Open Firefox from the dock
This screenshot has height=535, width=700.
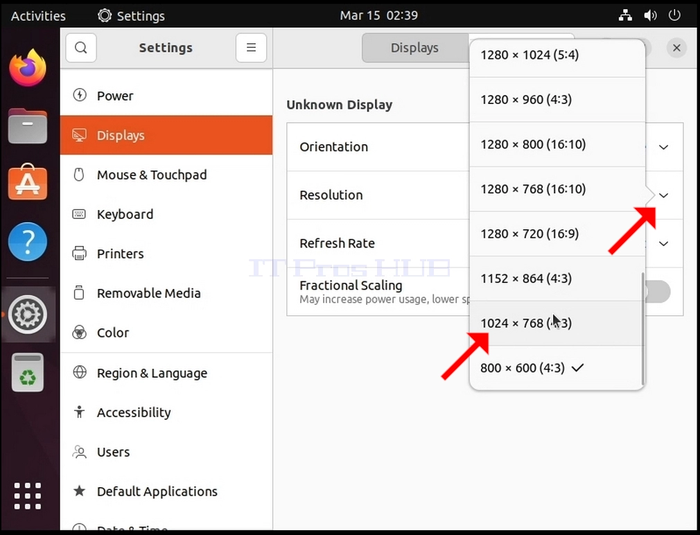[x=28, y=68]
